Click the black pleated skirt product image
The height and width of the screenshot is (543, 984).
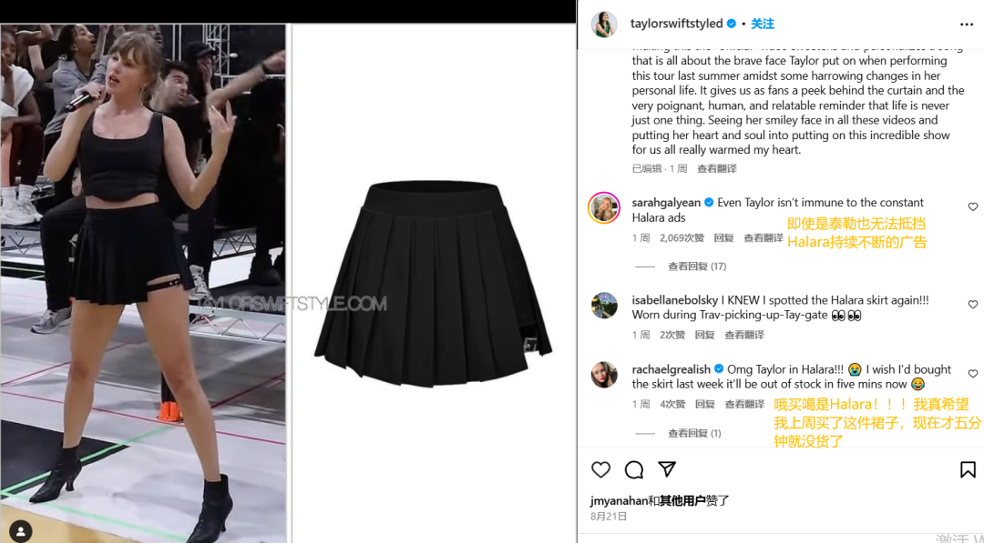433,283
